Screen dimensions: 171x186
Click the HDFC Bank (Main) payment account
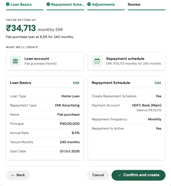pyautogui.click(x=147, y=105)
